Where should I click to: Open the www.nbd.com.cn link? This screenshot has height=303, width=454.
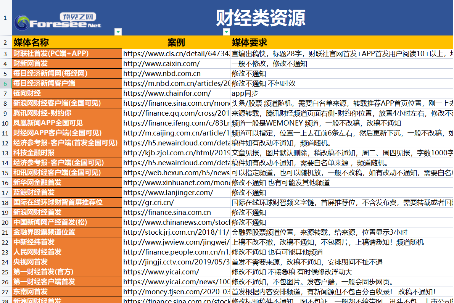point(162,73)
